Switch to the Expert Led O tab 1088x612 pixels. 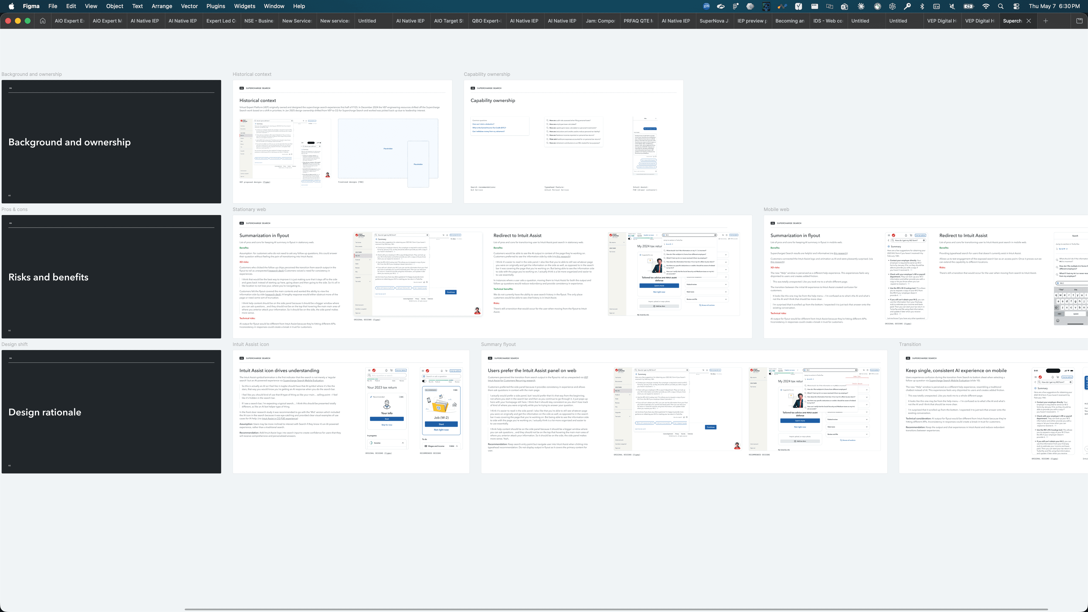pos(221,21)
